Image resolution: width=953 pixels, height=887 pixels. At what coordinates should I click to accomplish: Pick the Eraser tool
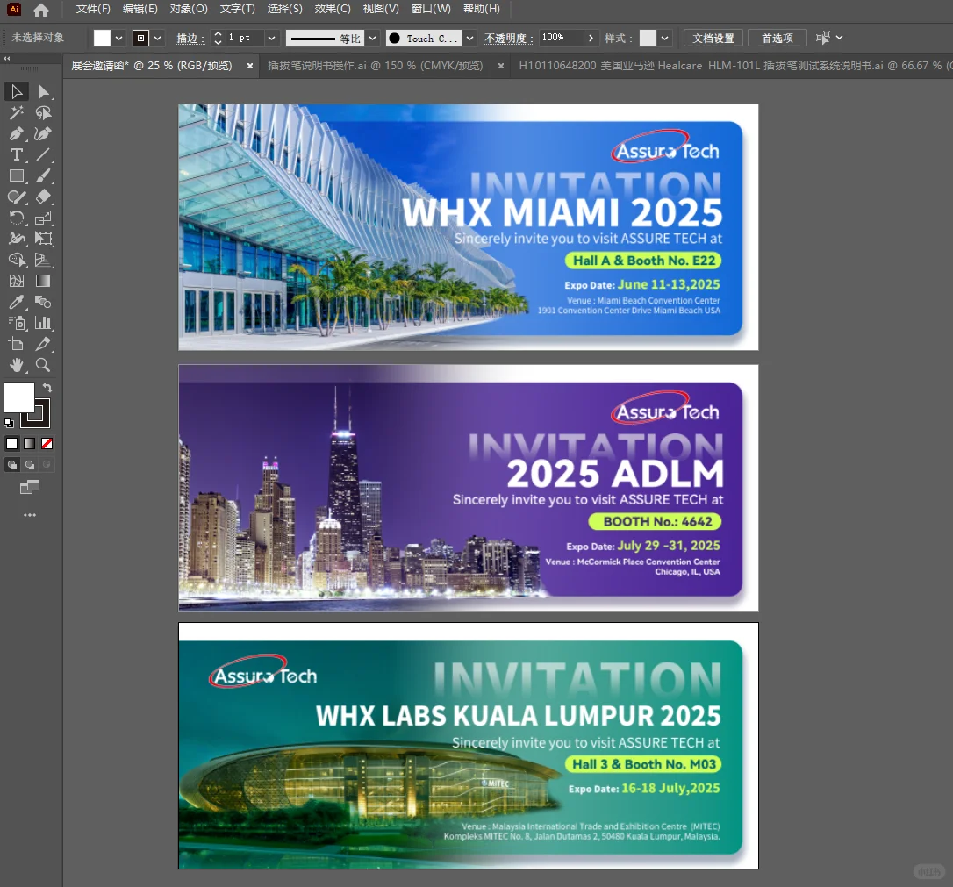point(42,197)
